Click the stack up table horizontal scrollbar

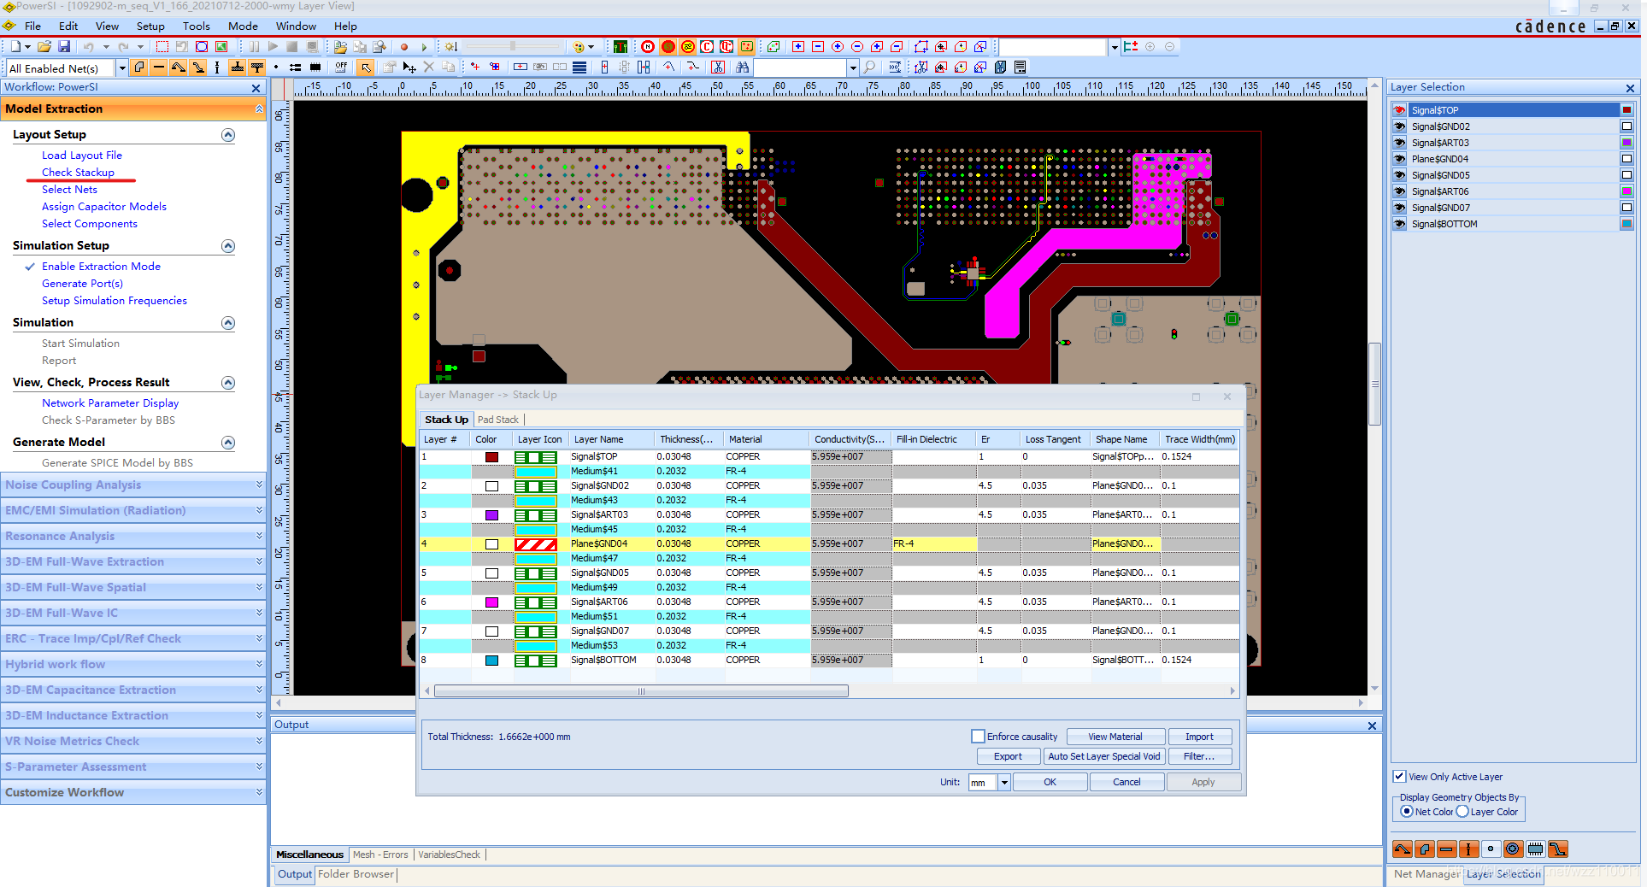point(641,691)
